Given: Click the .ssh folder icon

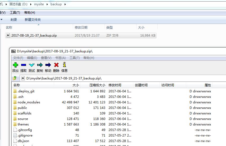Looking at the screenshot, I should pos(15,97).
